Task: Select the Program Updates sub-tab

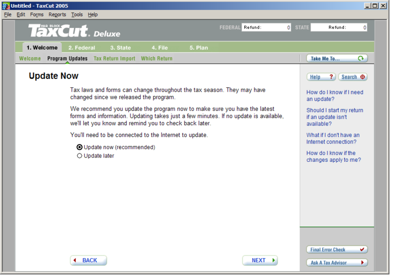Action: click(68, 59)
